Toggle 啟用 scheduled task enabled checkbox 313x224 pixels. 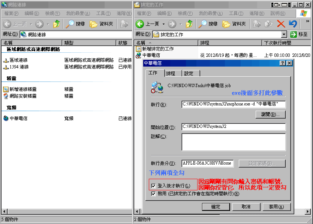[x=153, y=194]
